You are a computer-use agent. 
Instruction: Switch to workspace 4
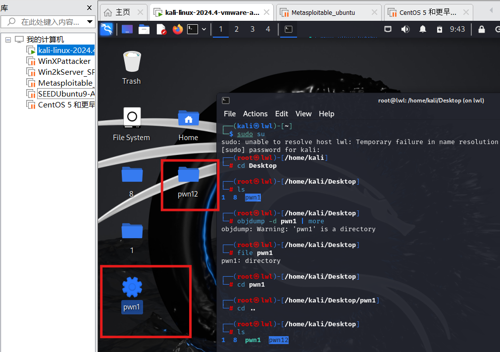pyautogui.click(x=268, y=29)
